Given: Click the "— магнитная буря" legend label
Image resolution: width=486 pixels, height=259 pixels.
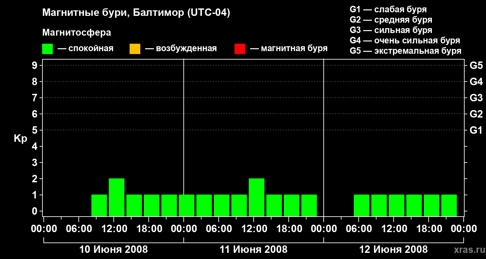Looking at the screenshot, I should point(289,49).
